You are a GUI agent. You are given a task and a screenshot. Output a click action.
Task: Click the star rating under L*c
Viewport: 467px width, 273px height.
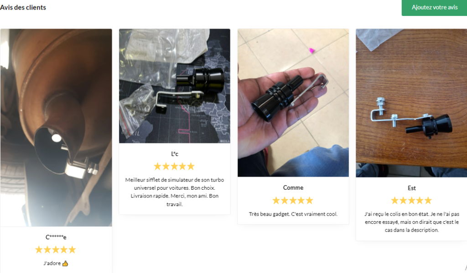click(174, 167)
